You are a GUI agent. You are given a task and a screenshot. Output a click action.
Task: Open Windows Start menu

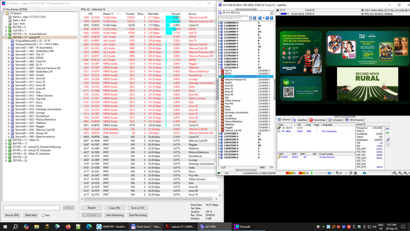click(x=5, y=227)
